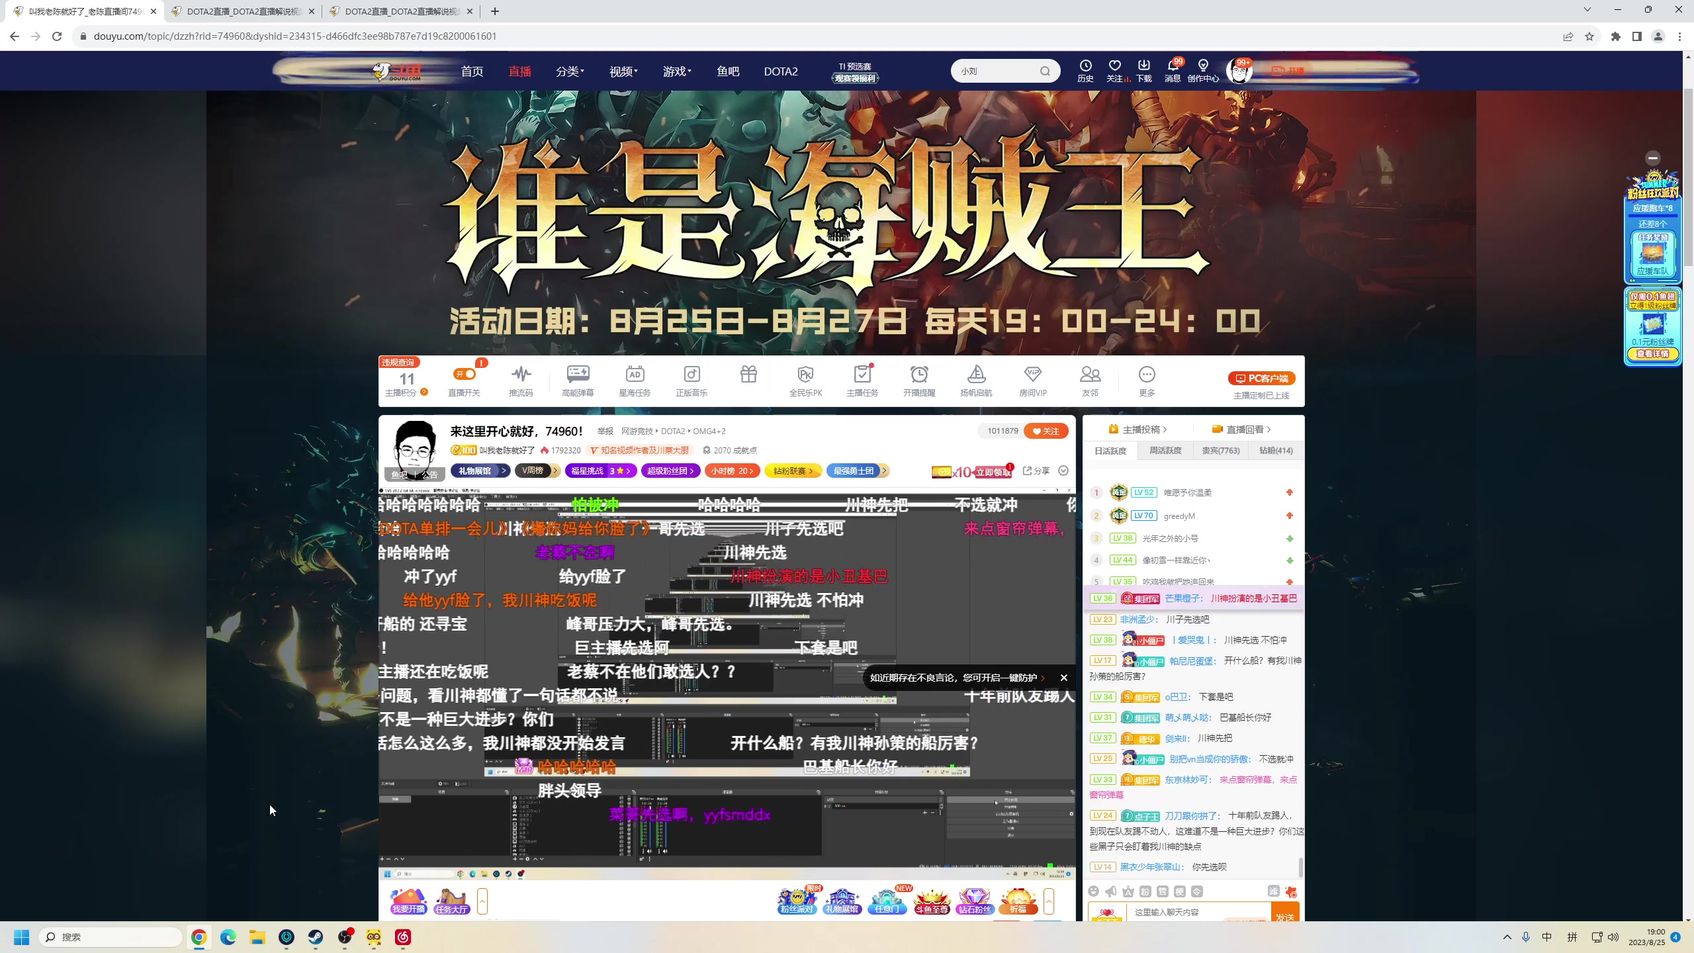The image size is (1694, 953).
Task: Switch to 贵宾(7763) tab
Action: [x=1221, y=450]
